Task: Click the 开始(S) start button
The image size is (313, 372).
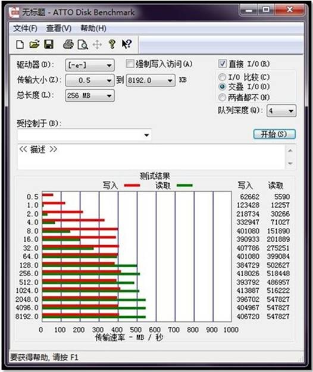Action: (x=274, y=135)
